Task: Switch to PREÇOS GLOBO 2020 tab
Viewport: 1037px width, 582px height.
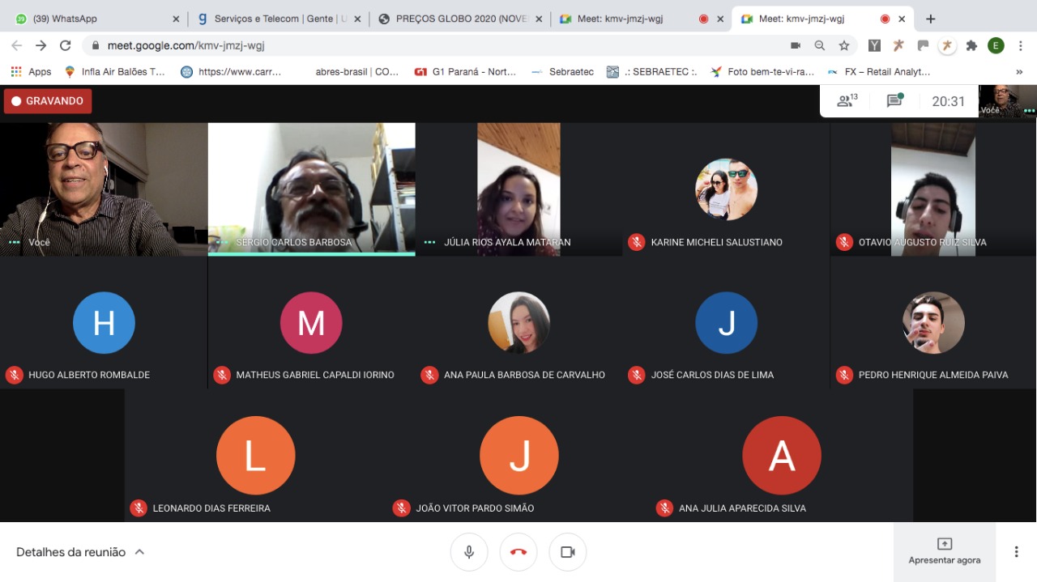Action: [458, 19]
